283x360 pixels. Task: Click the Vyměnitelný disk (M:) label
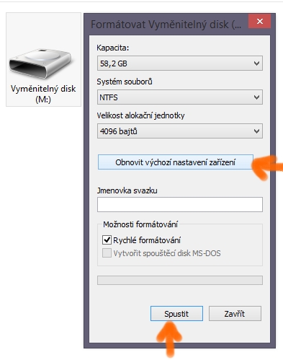tap(43, 94)
